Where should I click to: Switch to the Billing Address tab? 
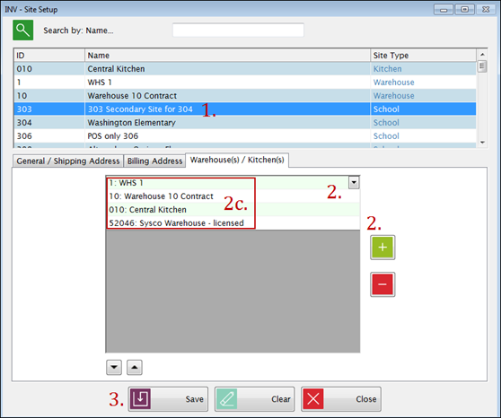[x=154, y=161]
